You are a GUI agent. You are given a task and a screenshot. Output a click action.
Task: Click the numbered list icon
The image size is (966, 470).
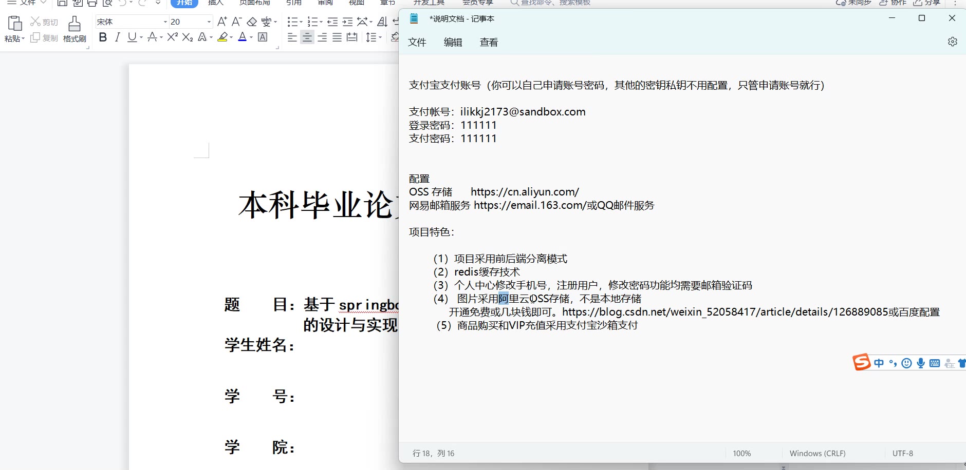312,22
